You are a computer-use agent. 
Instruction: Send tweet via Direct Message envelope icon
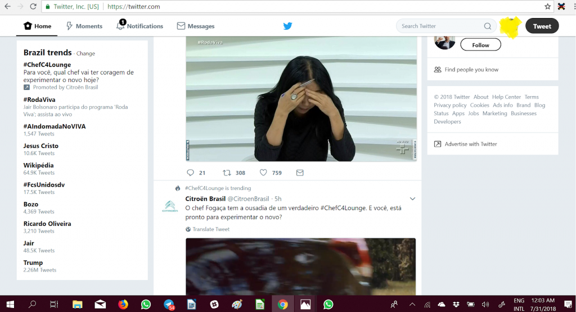tap(300, 173)
